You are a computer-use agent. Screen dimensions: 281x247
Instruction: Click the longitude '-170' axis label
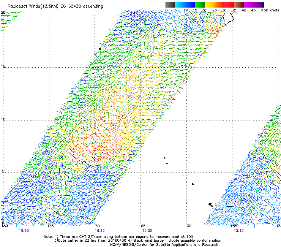(x=95, y=226)
